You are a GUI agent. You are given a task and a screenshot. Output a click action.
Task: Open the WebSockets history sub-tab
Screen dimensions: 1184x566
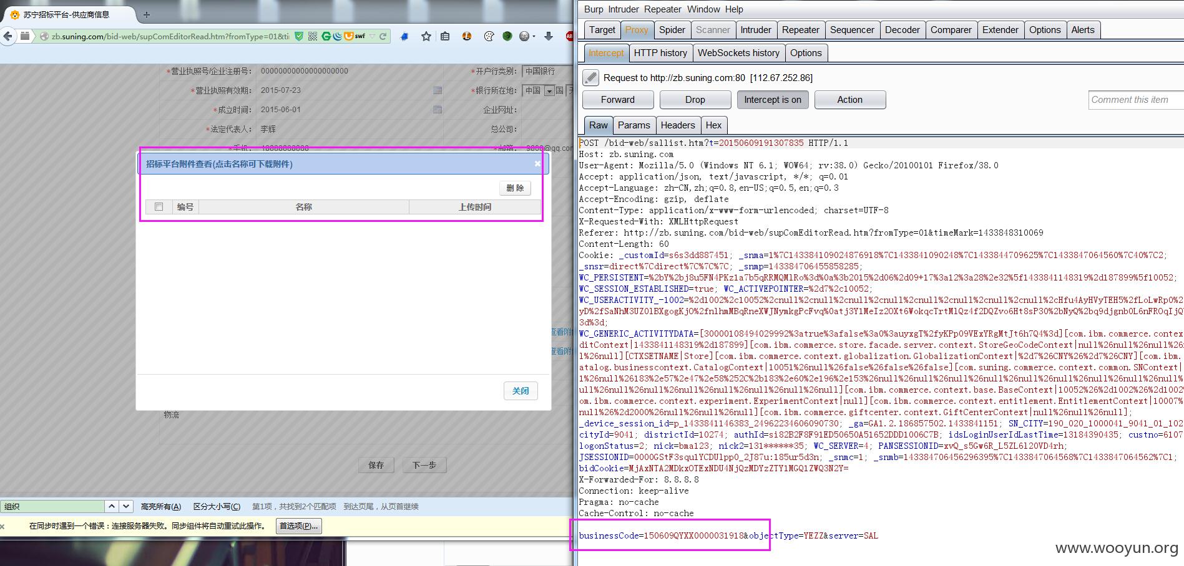(x=738, y=53)
